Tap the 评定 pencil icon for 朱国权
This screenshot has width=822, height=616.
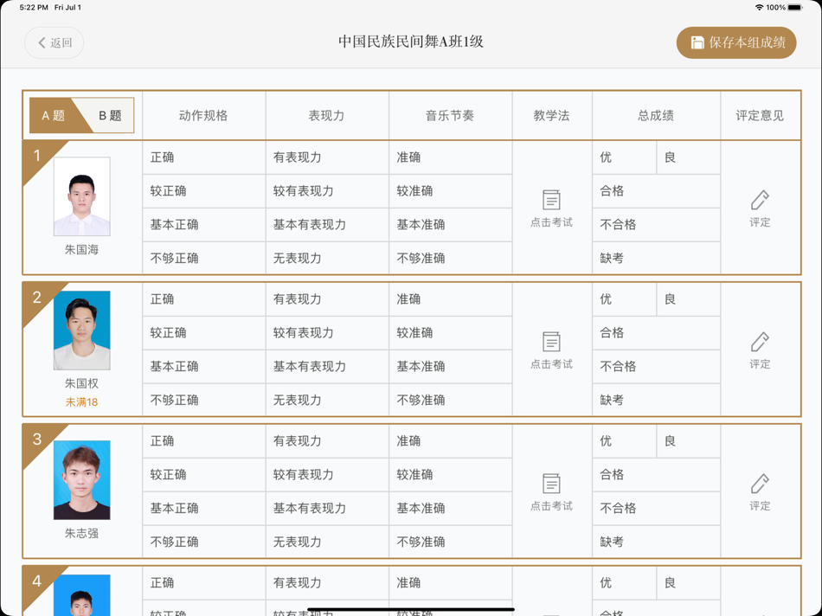760,342
